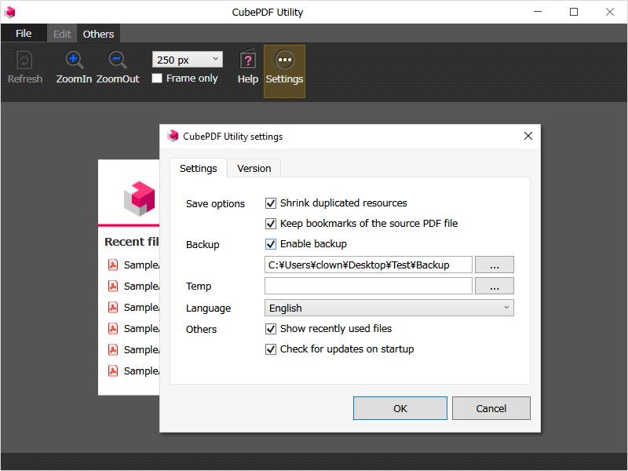Click the Backup folder path field
Viewport: 628px width, 471px height.
coord(368,265)
